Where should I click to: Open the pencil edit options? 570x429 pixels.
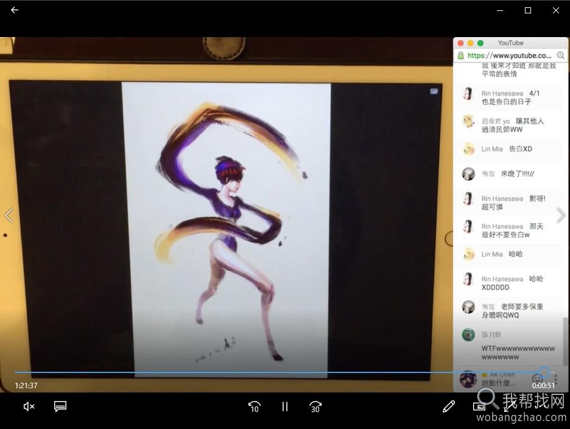click(x=449, y=406)
